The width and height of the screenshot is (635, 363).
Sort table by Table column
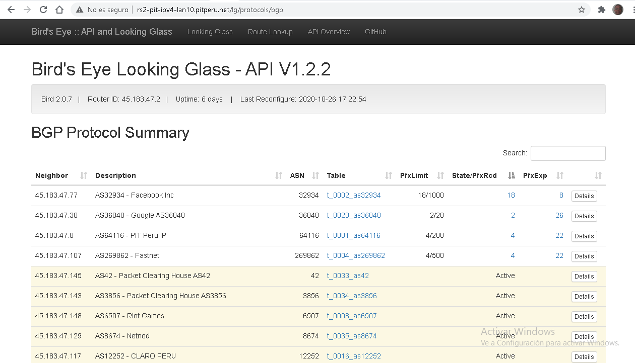tap(359, 175)
